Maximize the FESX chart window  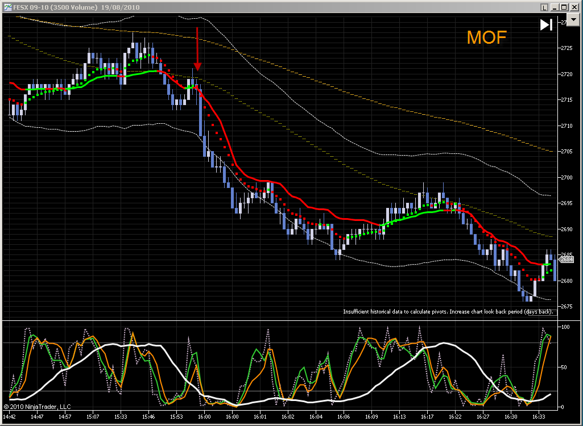(564, 7)
